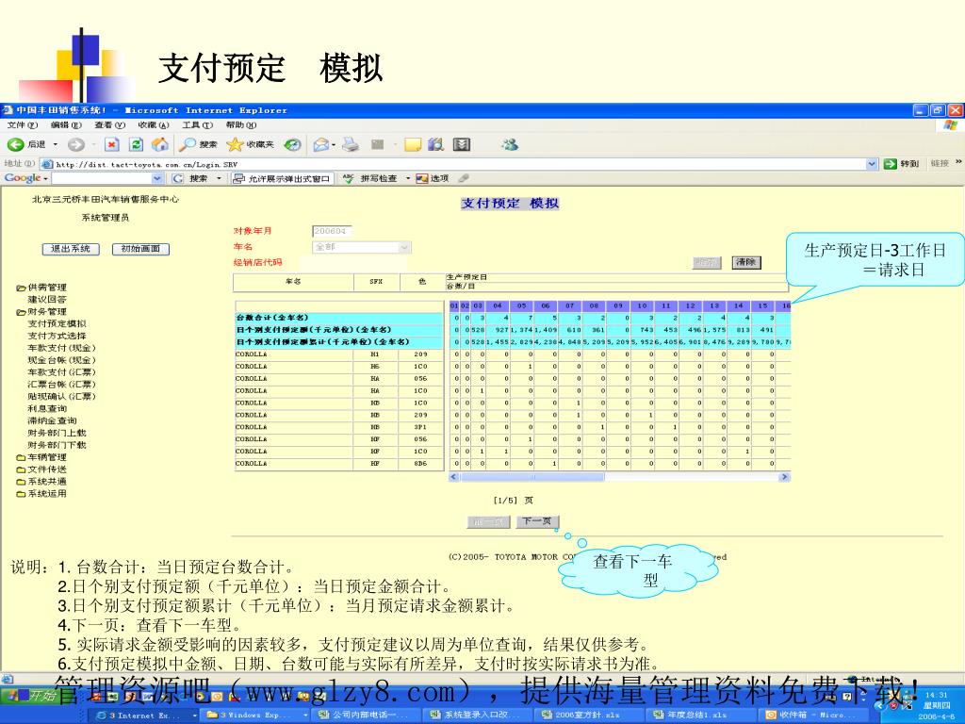Open the 支付预定模拟 sidebar link

click(x=57, y=324)
